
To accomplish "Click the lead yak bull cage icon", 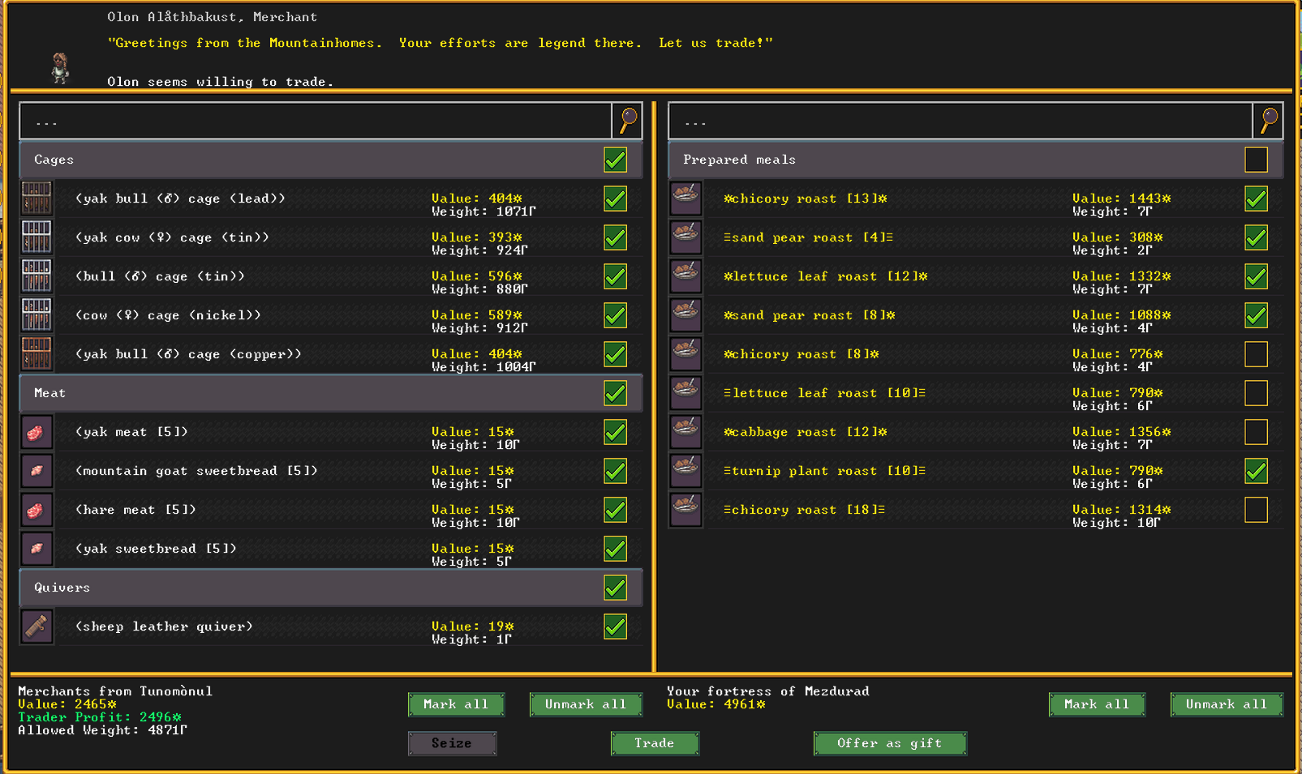I will [37, 199].
